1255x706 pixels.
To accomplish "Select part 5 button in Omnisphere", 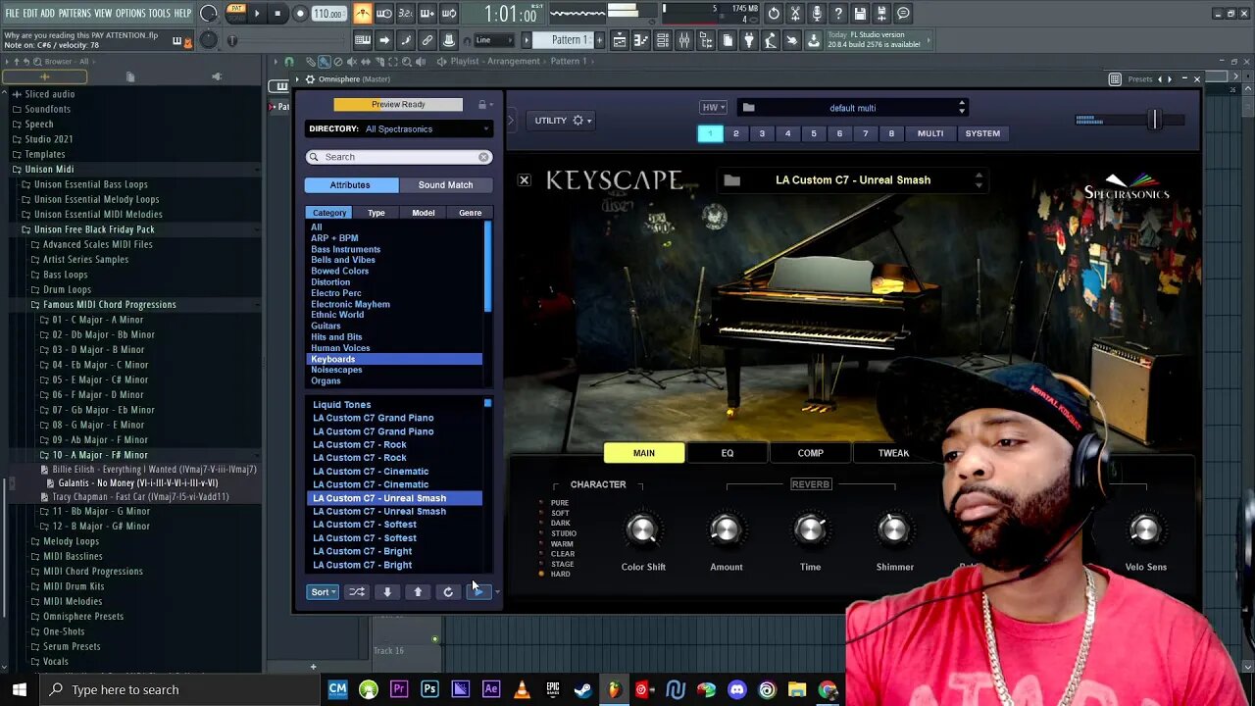I will coord(813,134).
